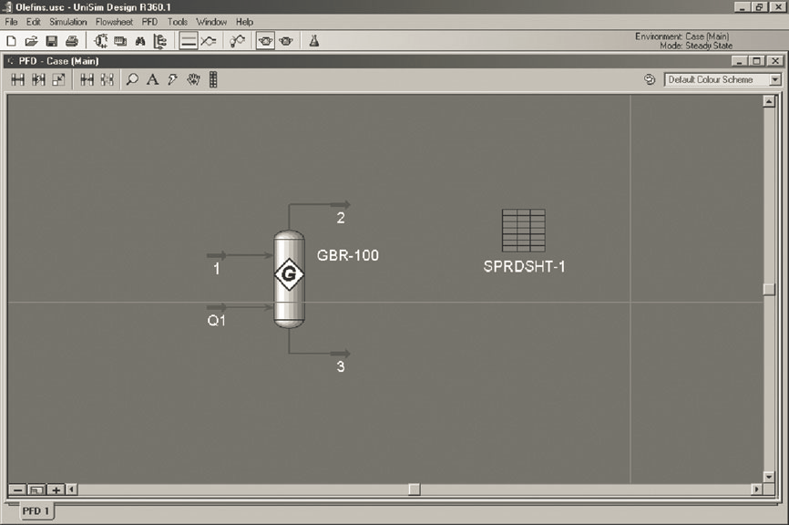Expand the Default Colour Scheme dropdown

coord(775,80)
